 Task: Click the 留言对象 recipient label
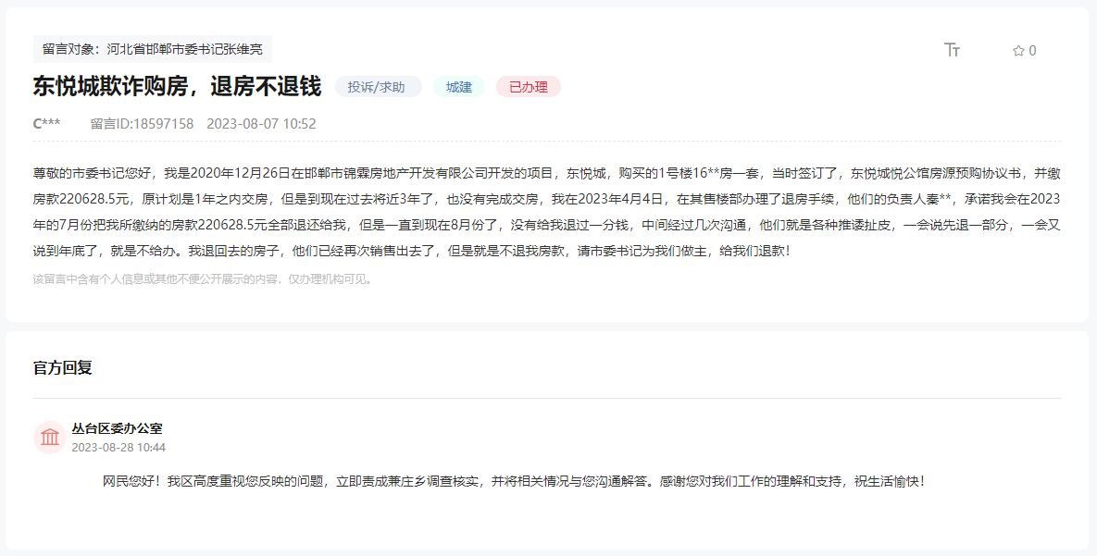[153, 49]
